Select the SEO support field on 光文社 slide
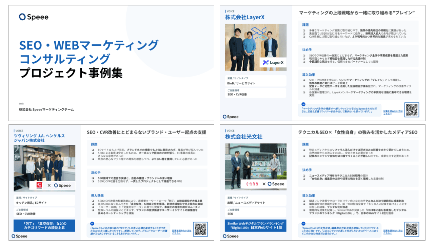434x244 pixels. [x=256, y=212]
